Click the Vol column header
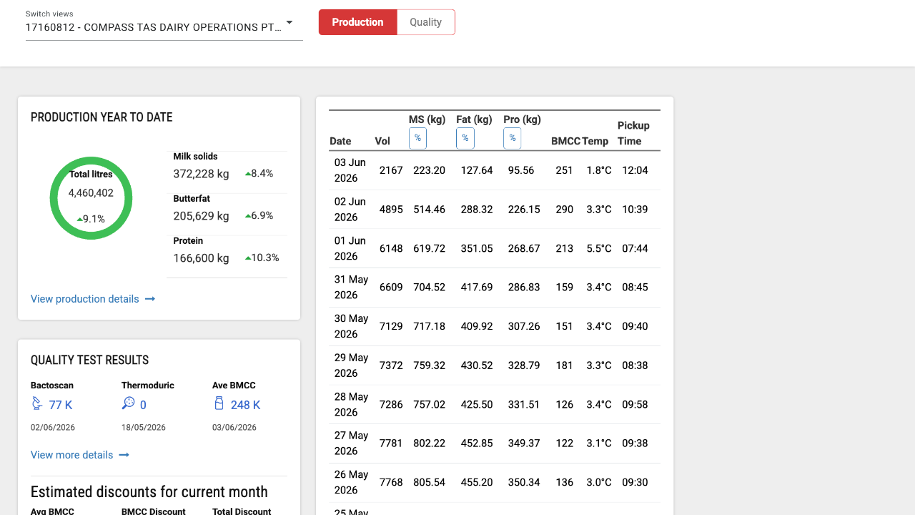Screen dimensions: 915x515 click(382, 141)
